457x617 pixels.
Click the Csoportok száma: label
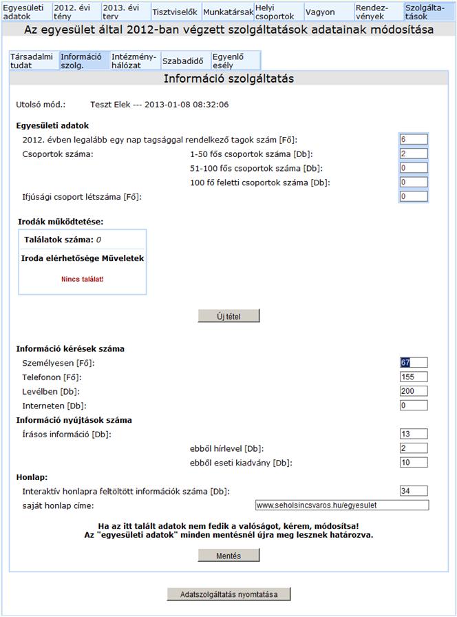click(x=58, y=154)
